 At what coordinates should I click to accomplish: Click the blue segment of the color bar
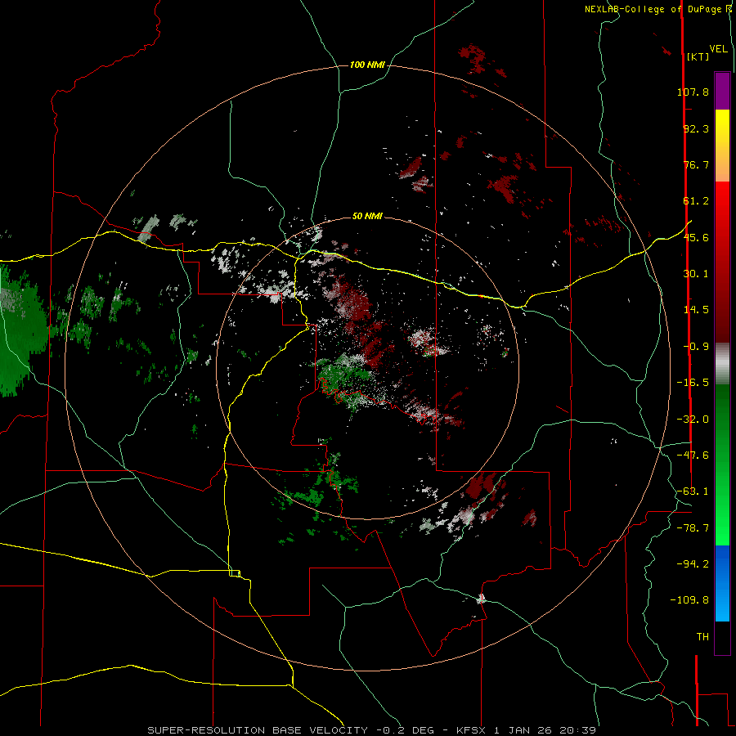722,583
